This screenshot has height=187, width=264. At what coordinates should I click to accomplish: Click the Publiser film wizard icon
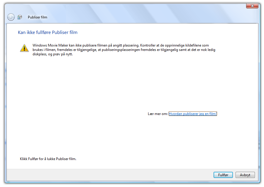point(20,17)
